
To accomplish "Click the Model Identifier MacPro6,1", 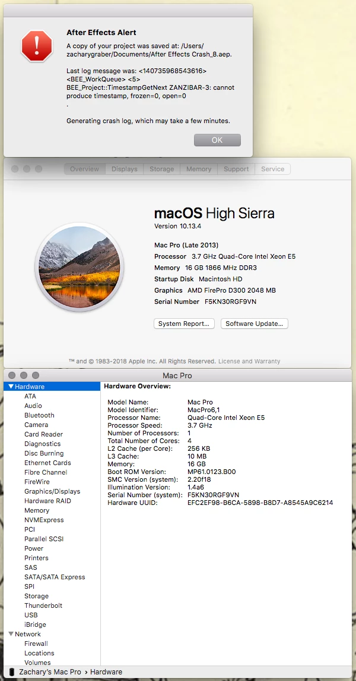I will [204, 410].
